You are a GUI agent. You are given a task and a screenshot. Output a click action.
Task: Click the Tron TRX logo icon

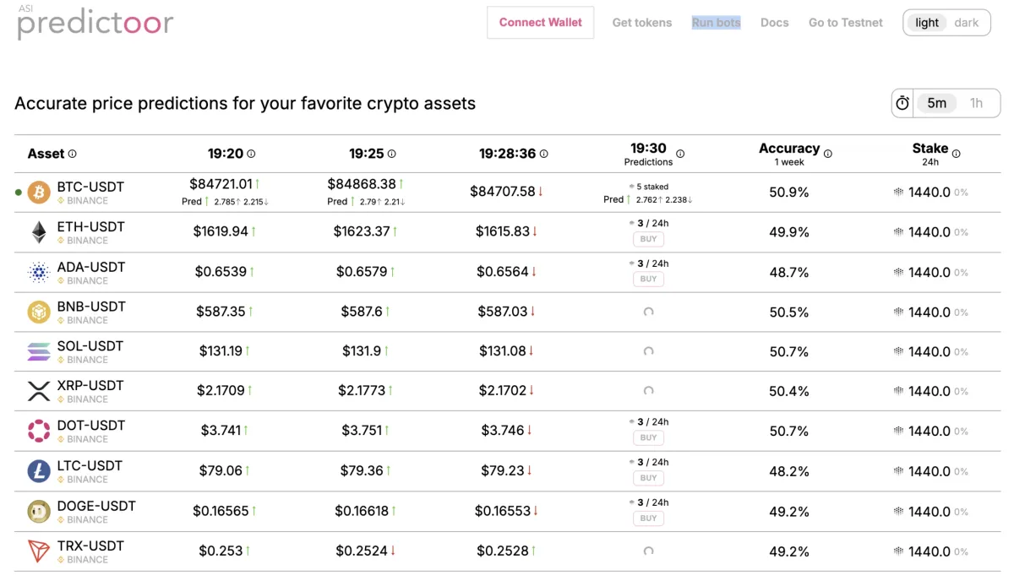tap(39, 551)
